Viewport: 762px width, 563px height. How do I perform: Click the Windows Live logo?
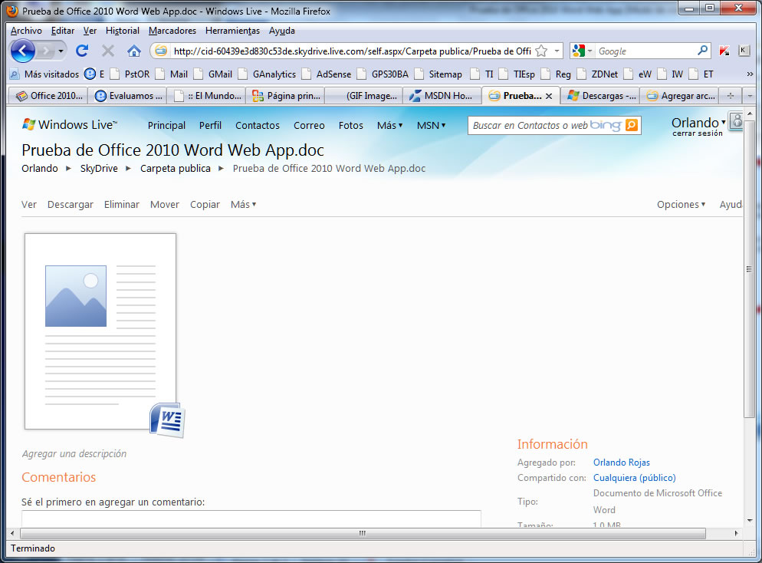(x=70, y=124)
